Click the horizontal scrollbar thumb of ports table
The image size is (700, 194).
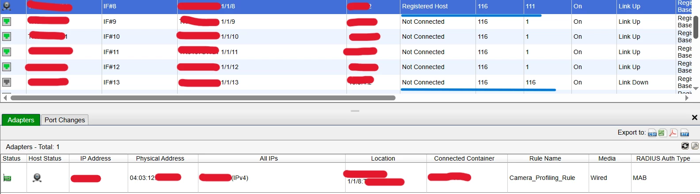coord(203,98)
